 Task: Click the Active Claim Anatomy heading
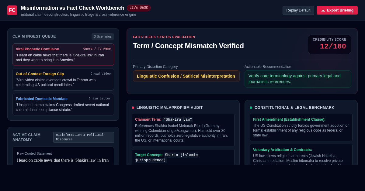(x=26, y=137)
